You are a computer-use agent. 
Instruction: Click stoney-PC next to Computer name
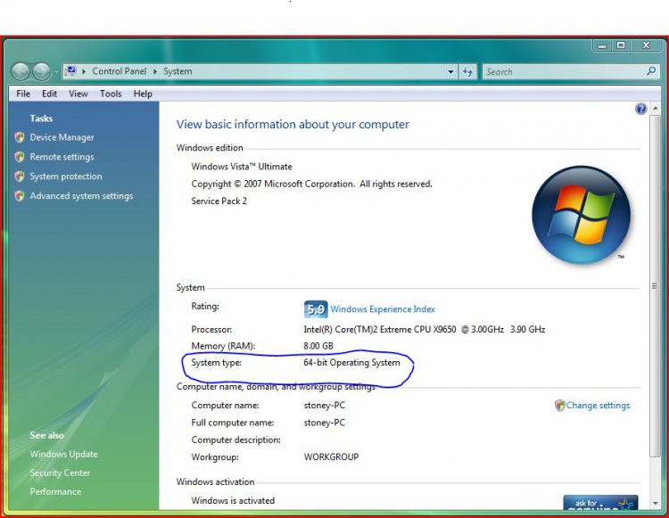coord(325,406)
